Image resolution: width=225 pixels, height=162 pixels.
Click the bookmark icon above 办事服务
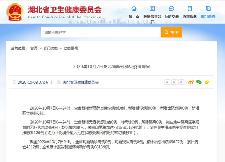(189, 9)
